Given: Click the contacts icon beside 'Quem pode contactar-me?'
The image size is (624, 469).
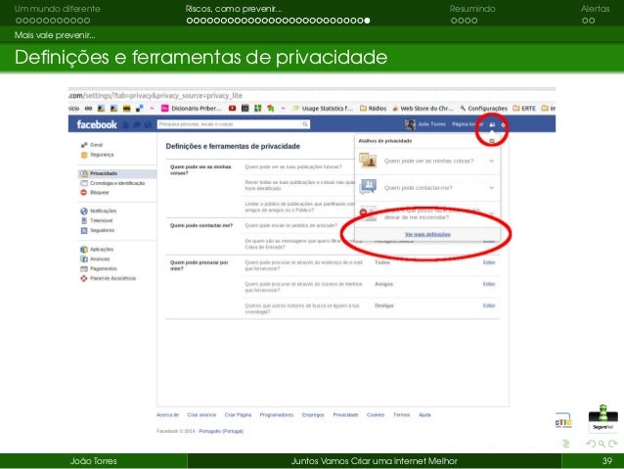Looking at the screenshot, I should (368, 187).
